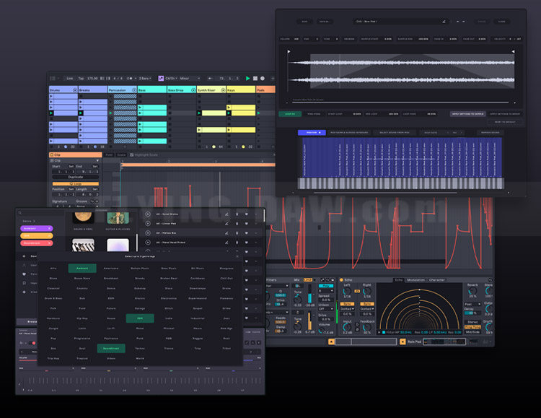Remove the pink Soundtrack genre filter
This screenshot has width=541, height=418.
[x=49, y=243]
